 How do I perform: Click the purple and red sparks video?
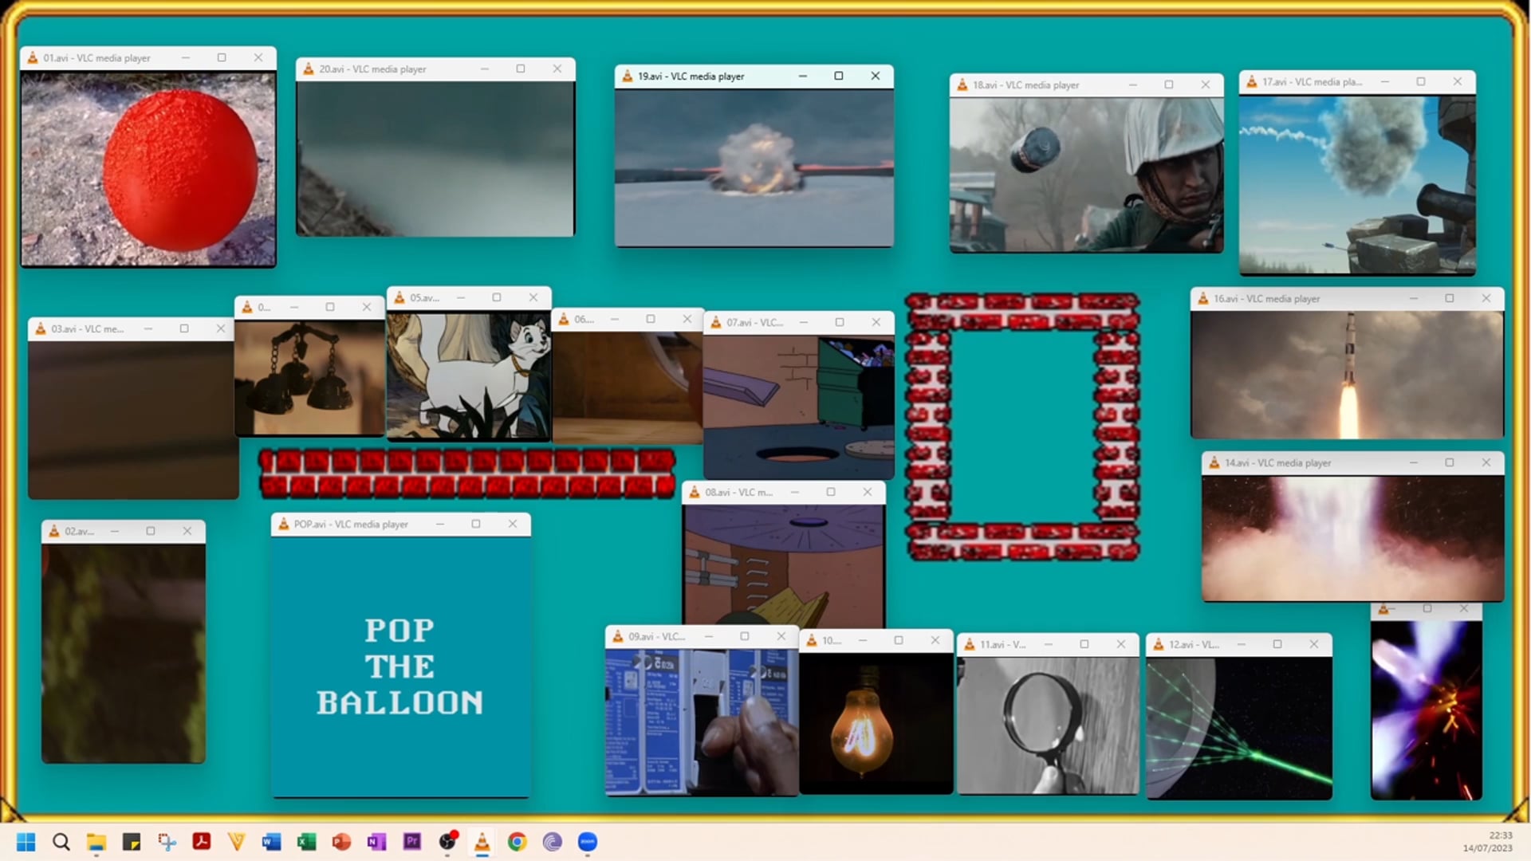point(1426,709)
